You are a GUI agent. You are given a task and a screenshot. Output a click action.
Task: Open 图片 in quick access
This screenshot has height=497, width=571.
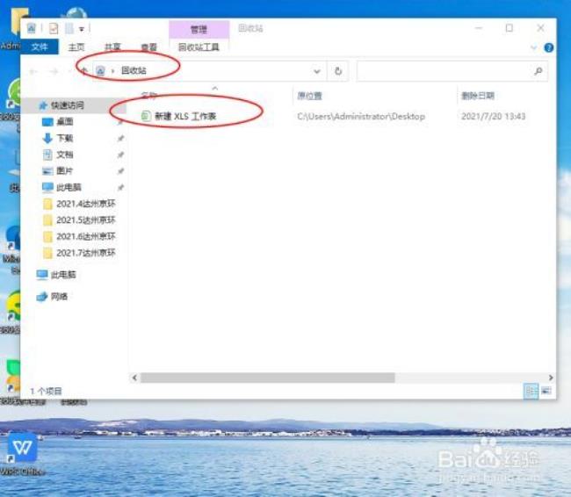[65, 170]
